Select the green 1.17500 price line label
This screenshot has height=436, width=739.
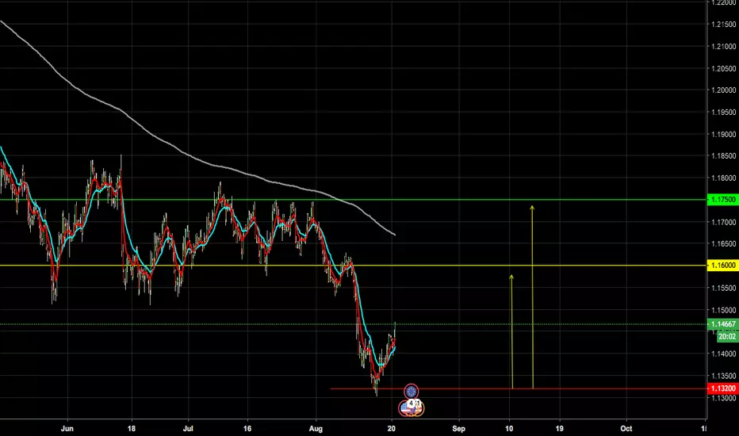(723, 200)
